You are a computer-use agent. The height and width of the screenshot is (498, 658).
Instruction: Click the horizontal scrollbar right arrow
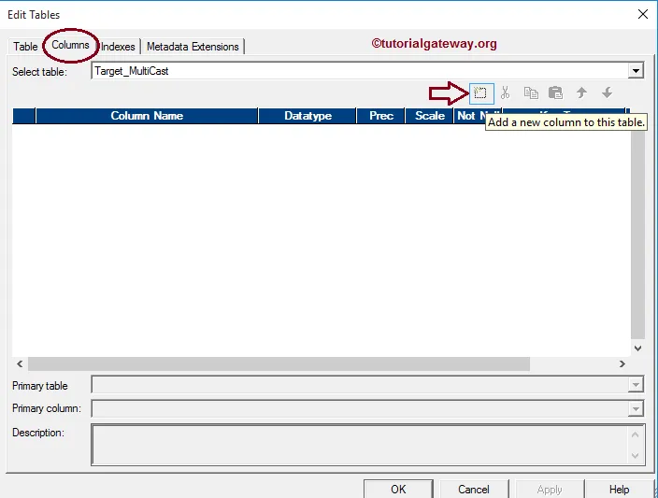622,363
